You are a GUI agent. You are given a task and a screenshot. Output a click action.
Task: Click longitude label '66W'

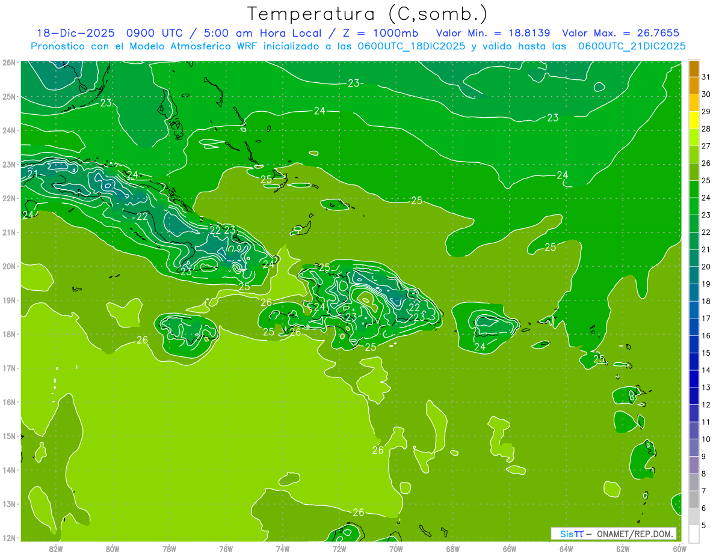point(510,548)
